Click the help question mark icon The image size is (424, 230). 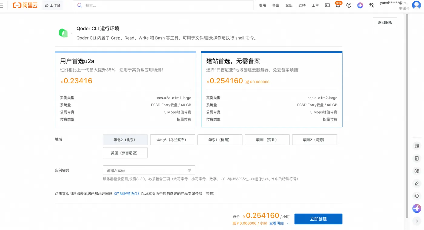(349, 5)
